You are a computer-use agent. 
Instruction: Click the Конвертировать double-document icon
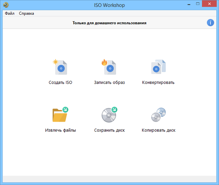tap(158, 67)
